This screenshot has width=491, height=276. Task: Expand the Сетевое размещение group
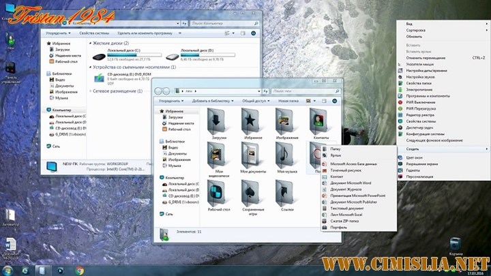point(89,91)
